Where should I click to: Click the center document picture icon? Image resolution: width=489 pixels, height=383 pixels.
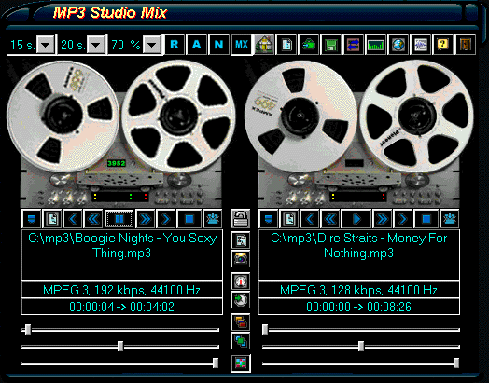(x=241, y=240)
